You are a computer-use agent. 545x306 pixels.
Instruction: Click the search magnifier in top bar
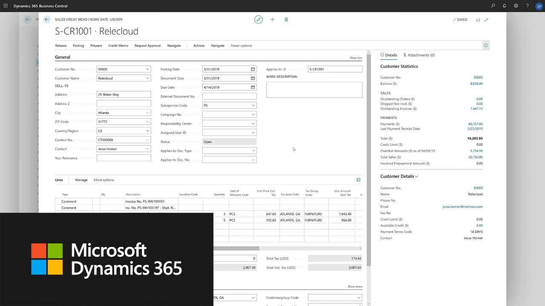(493, 6)
